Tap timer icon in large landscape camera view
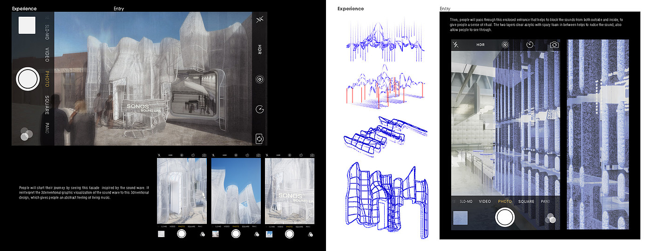The height and width of the screenshot is (251, 652). 260,109
